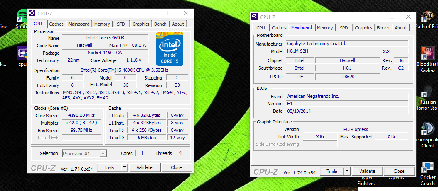Click the Technology value 22 nm
This screenshot has width=438, height=191.
(73, 60)
